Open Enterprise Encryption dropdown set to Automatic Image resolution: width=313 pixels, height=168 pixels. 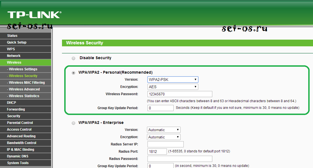[164, 137]
